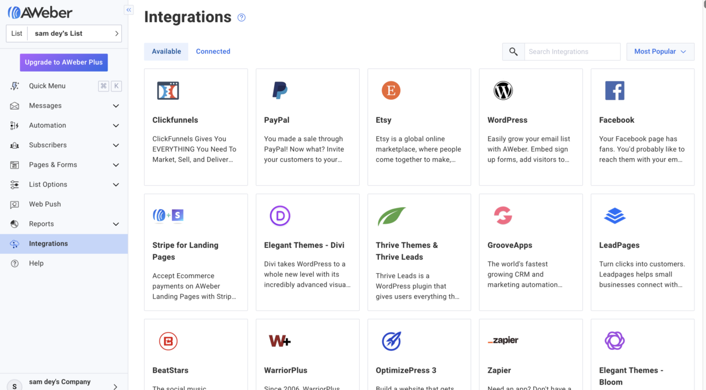
Task: Click the Clickfunnels logo icon
Action: (168, 91)
